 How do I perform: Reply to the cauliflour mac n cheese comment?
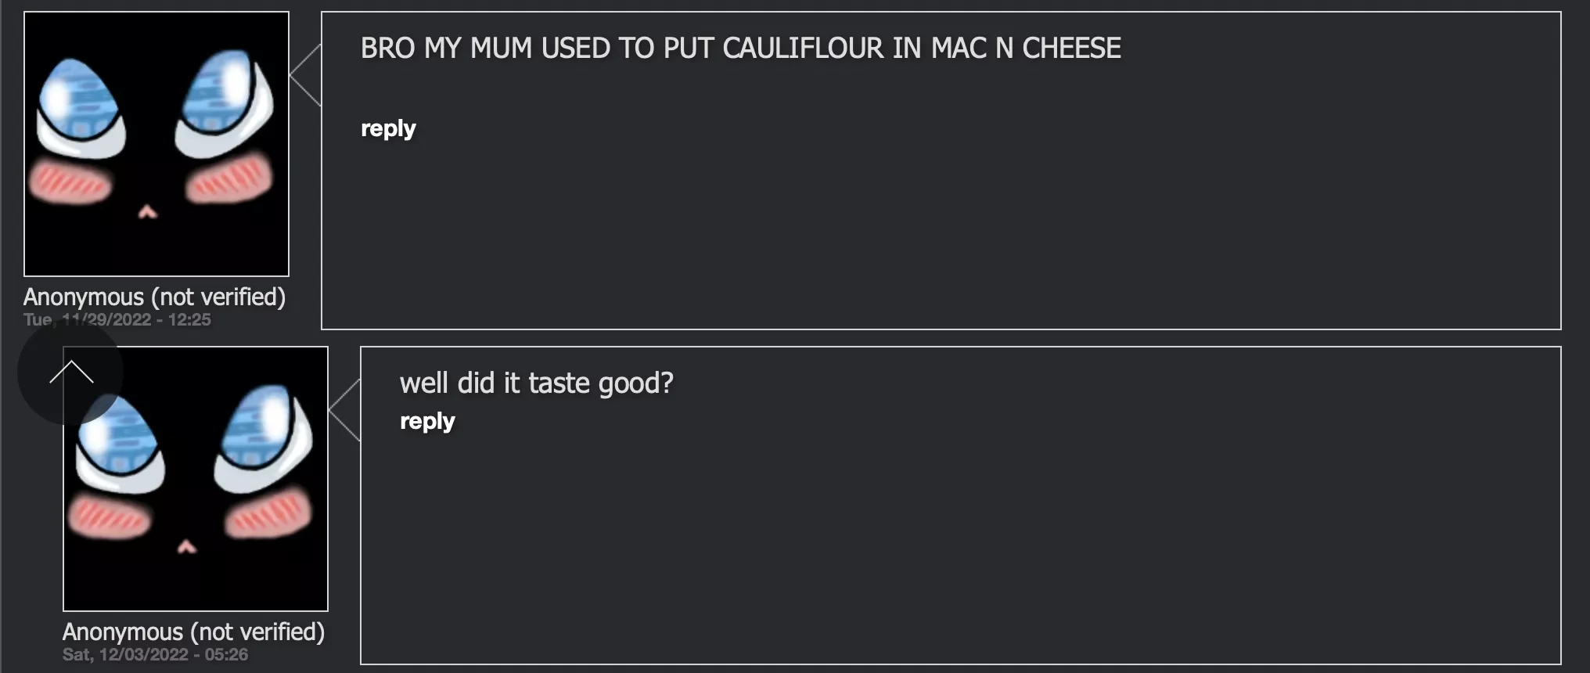(388, 128)
